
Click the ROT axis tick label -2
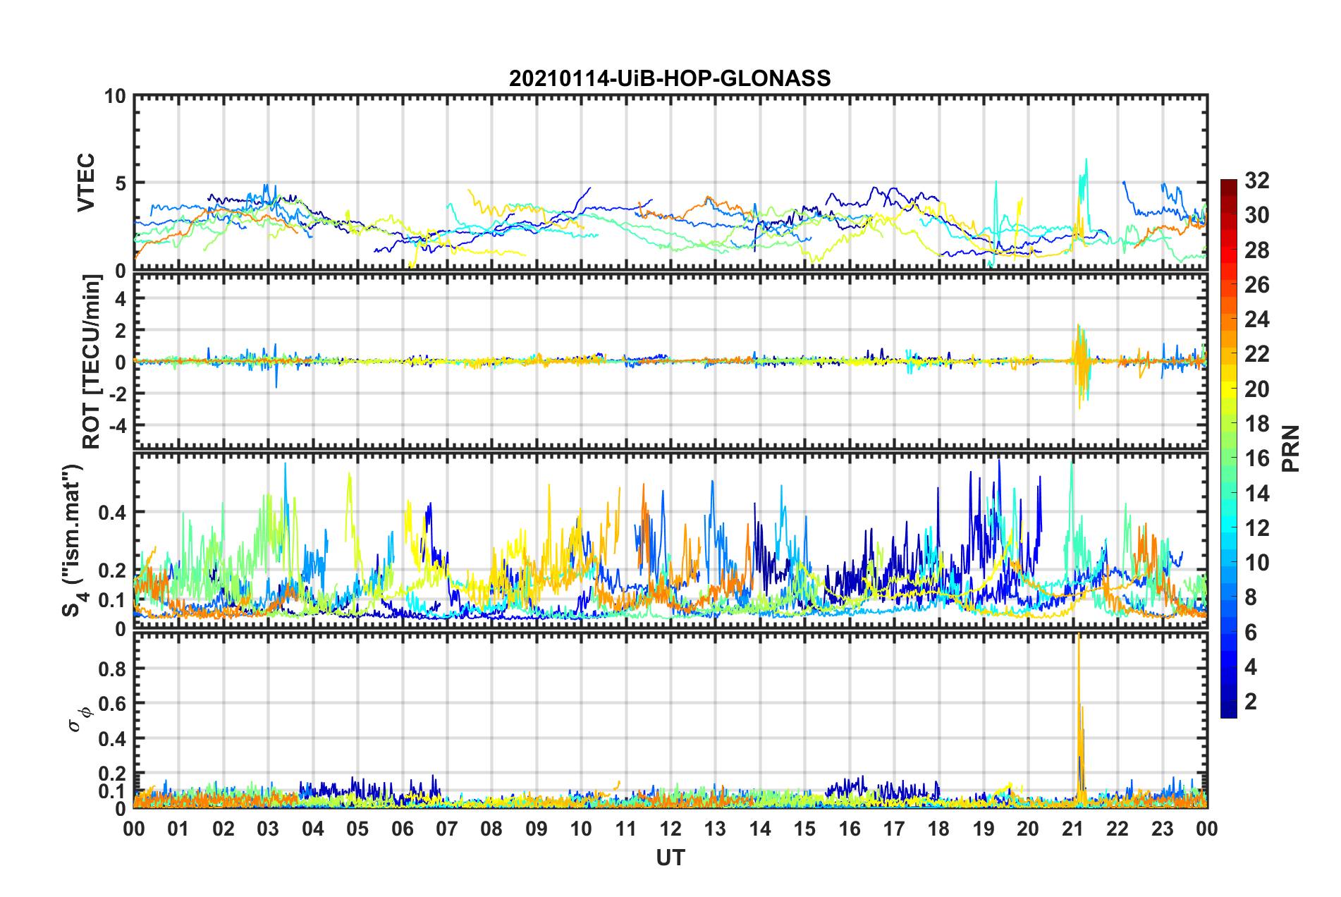(117, 393)
